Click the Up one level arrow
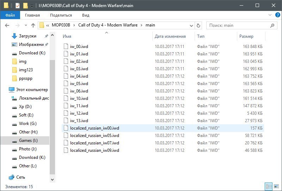This screenshot has height=191, width=282. point(33,25)
